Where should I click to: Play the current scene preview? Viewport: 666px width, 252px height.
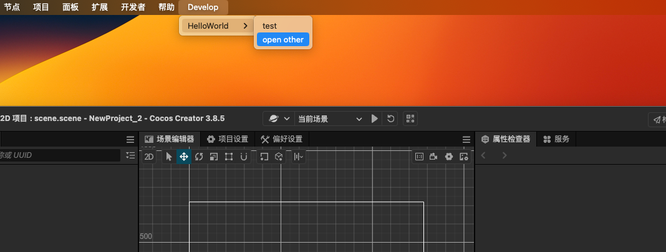point(374,119)
